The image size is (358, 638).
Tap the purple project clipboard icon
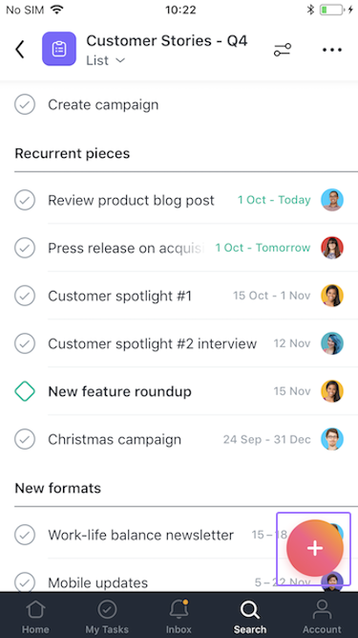click(x=59, y=49)
